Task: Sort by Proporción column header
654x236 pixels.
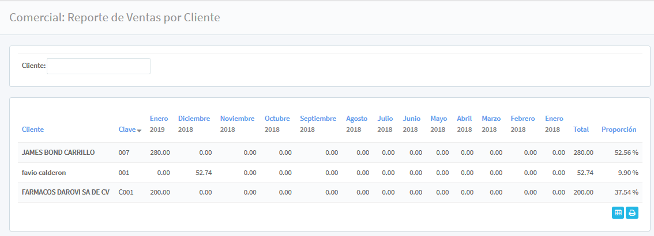Action: coord(619,130)
